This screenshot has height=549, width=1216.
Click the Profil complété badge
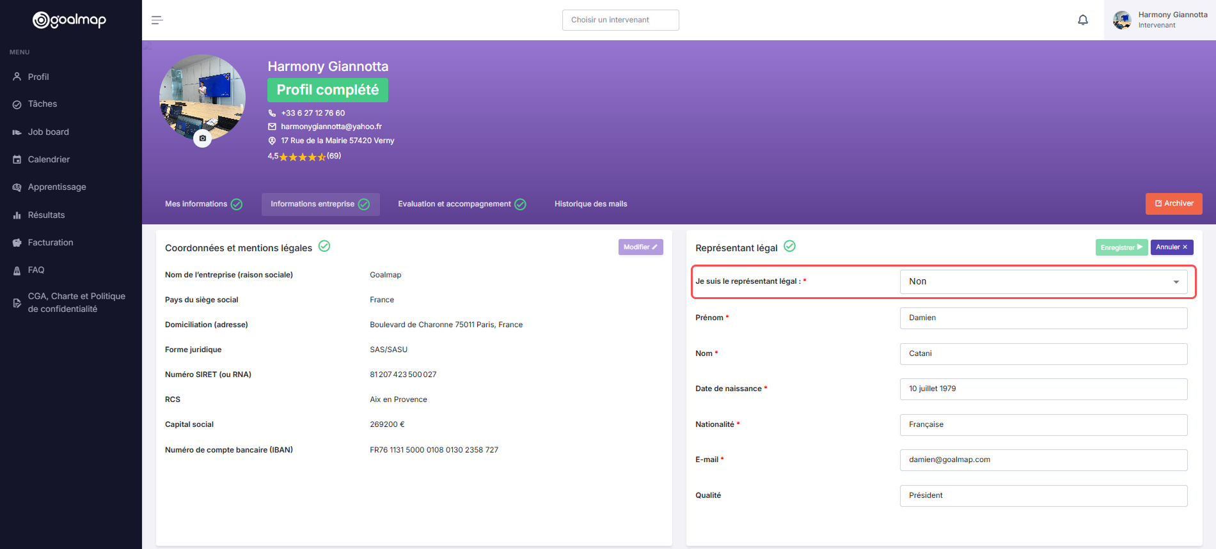coord(328,90)
